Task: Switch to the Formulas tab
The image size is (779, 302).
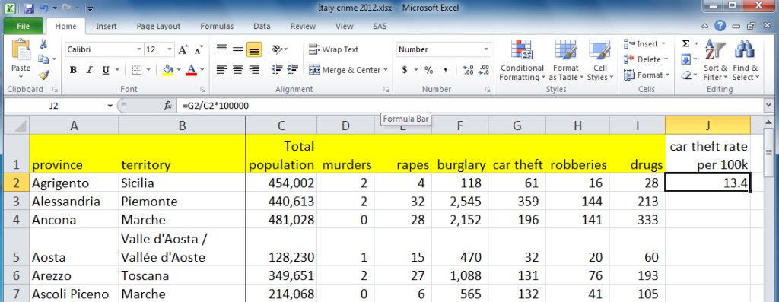Action: coord(217,27)
